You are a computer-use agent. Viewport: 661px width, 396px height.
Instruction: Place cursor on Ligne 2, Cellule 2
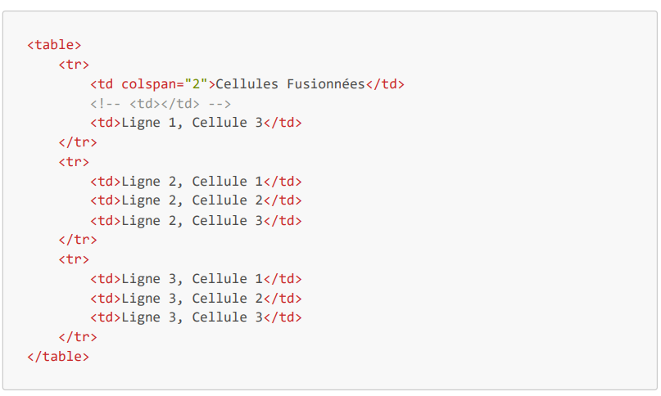192,200
